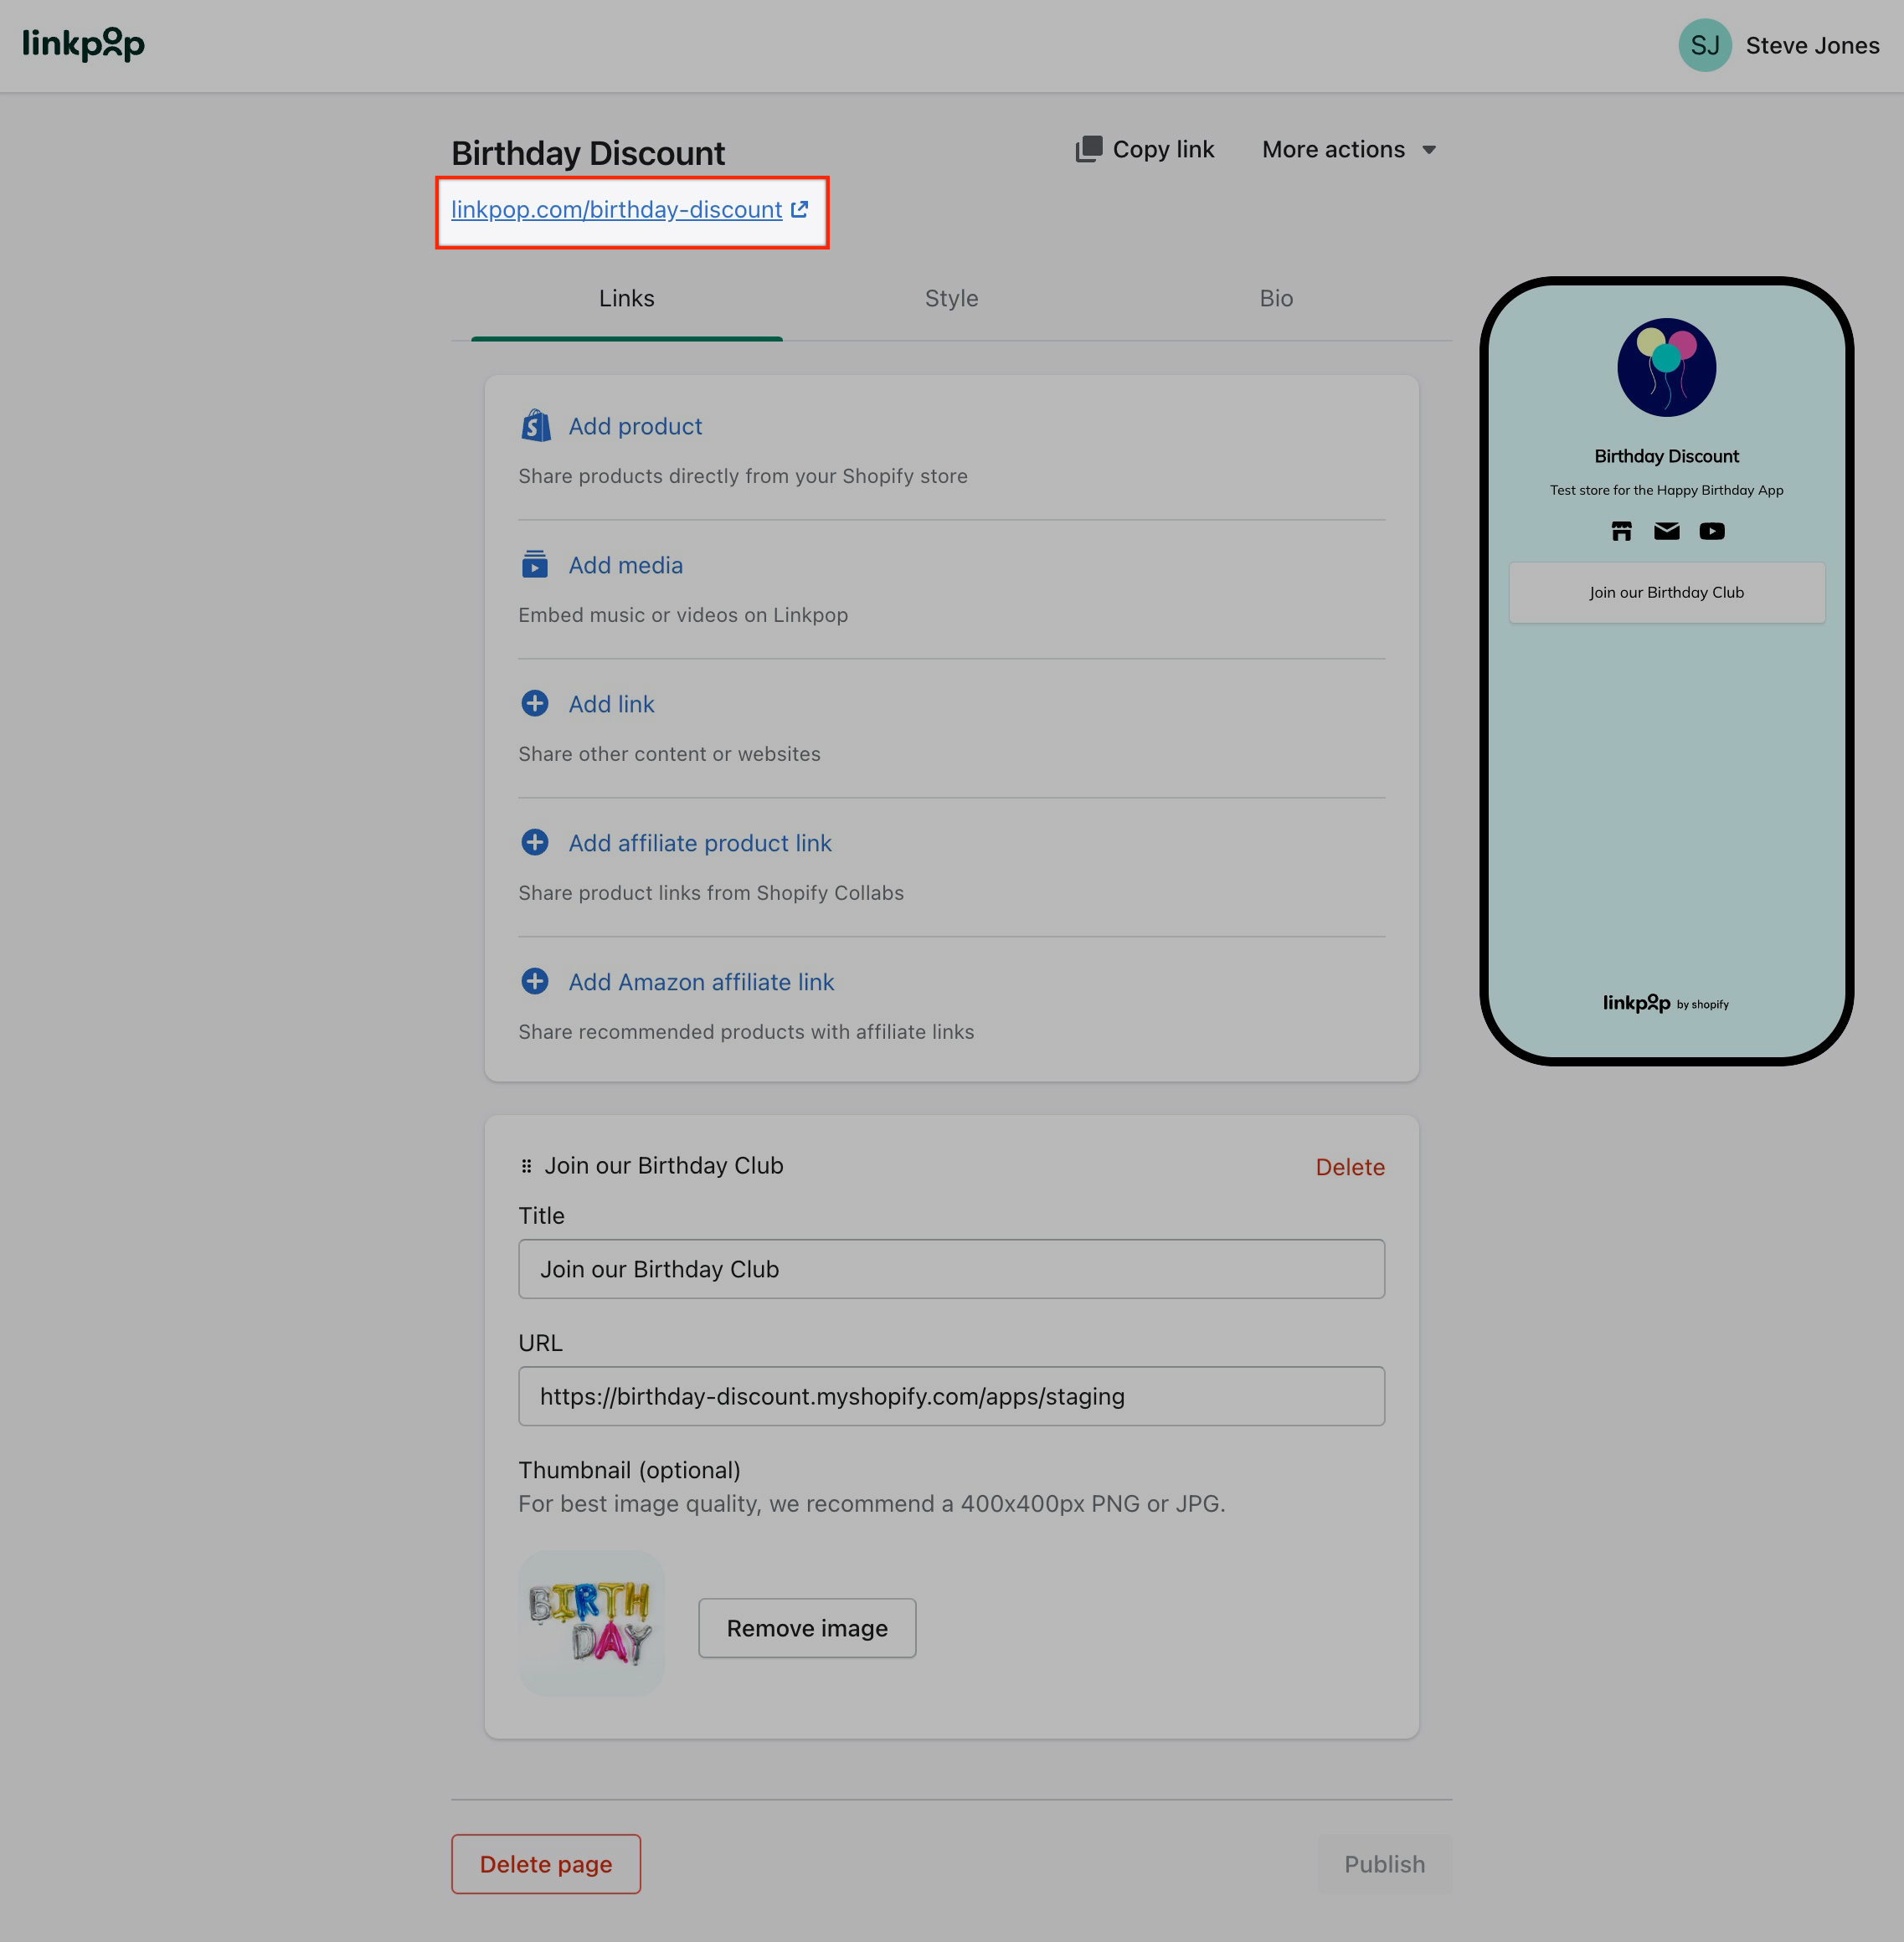Tap the store icon in phone preview
Viewport: 1904px width, 1942px height.
1621,531
